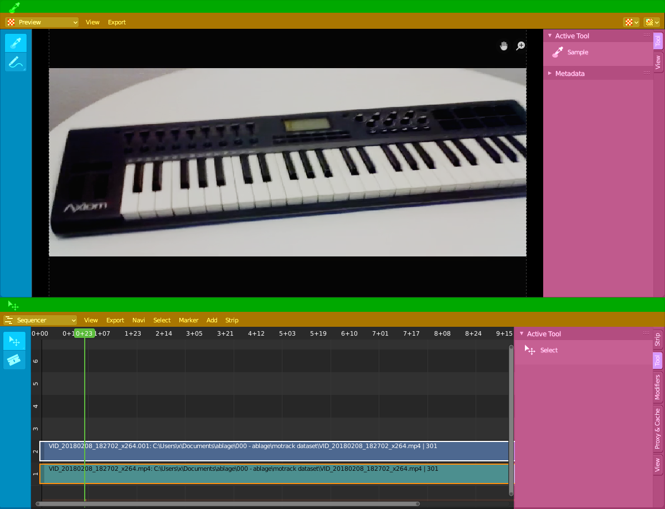
Task: Open the Add menu in the Sequencer
Action: click(x=212, y=320)
